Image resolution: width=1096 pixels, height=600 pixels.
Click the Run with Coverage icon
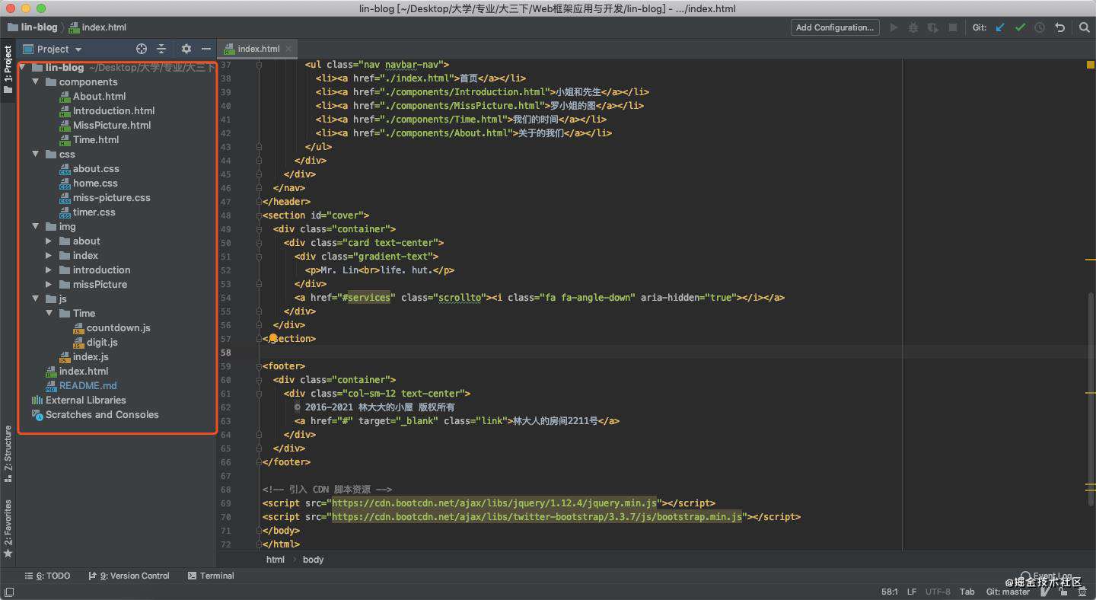click(x=932, y=27)
